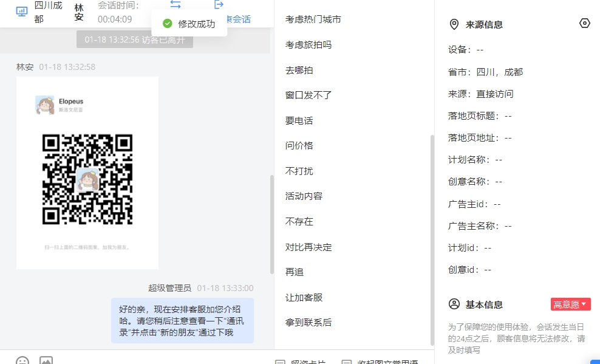The width and height of the screenshot is (600, 364).
Task: Click the chat history scrollbar
Action: (272, 224)
